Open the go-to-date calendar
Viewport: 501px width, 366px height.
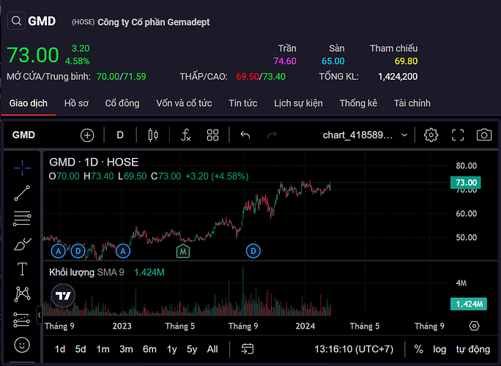click(248, 348)
